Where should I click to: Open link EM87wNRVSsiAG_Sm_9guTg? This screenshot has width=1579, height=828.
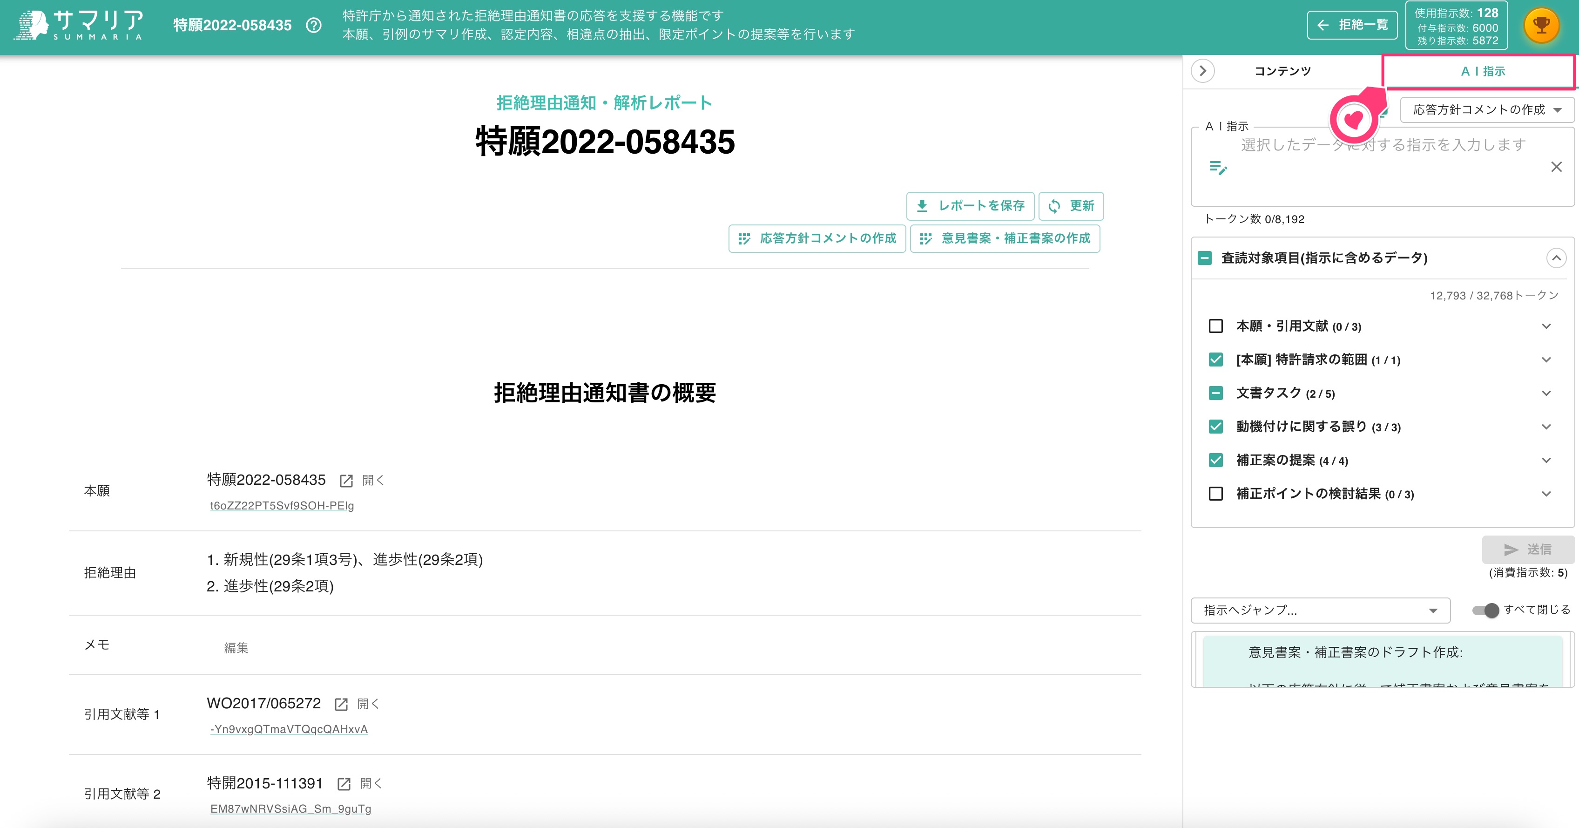tap(290, 809)
